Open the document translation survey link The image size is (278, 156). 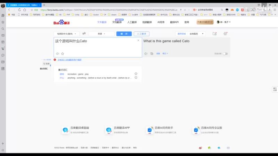pos(69,60)
